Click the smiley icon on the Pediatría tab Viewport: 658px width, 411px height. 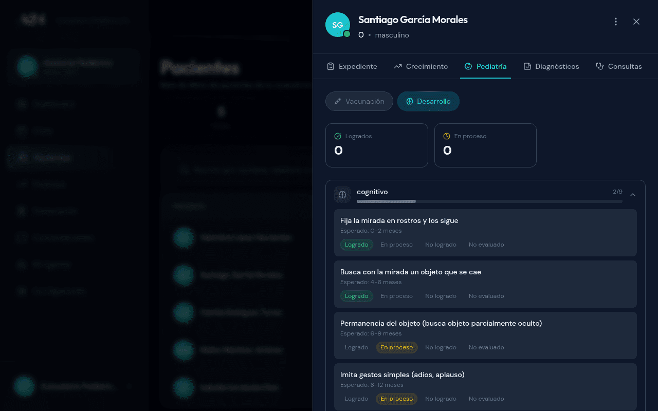[x=468, y=66]
